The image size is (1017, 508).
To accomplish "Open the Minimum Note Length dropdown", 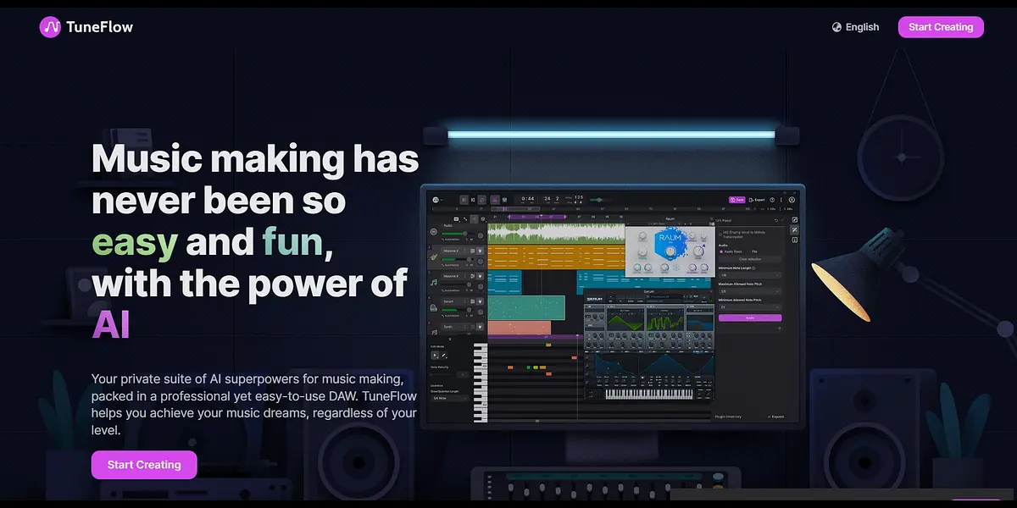I will (749, 275).
